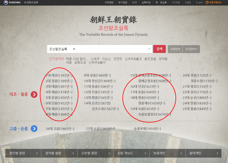Open 경종수정(1720년~) records

(204, 81)
